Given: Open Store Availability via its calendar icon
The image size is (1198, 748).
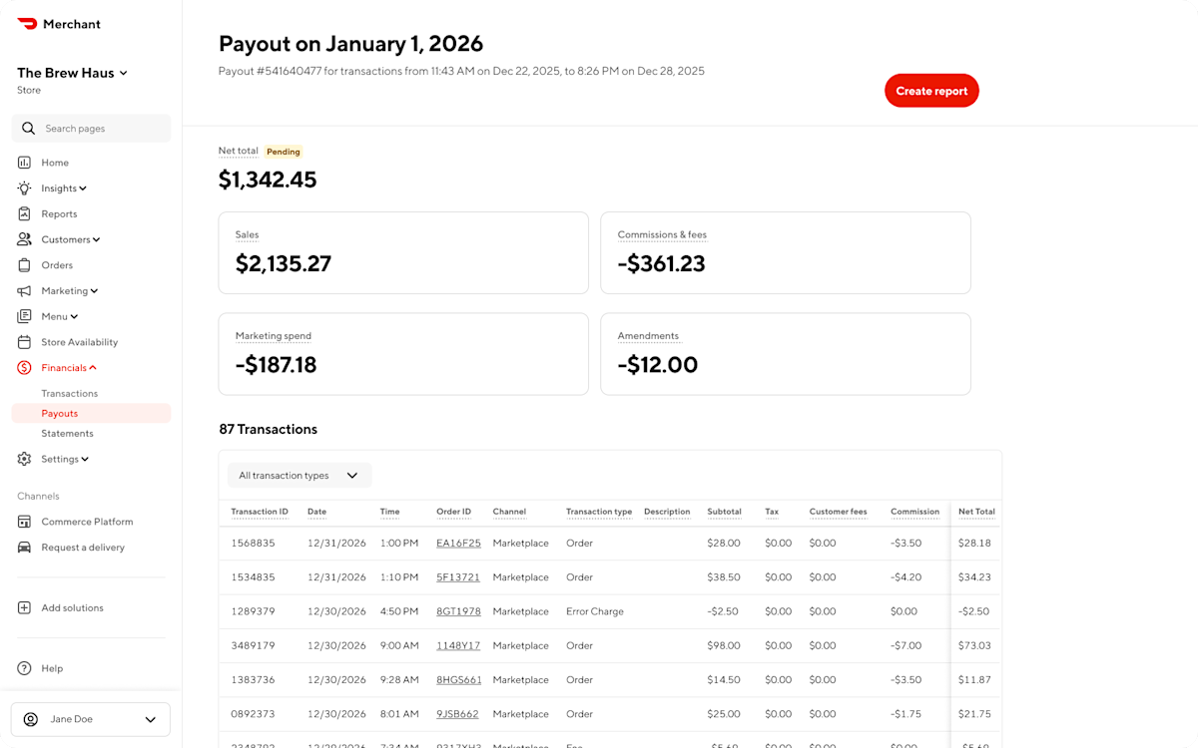Looking at the screenshot, I should pyautogui.click(x=23, y=341).
